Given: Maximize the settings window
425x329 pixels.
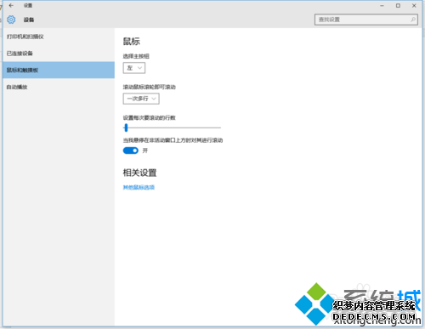Looking at the screenshot, I should [x=398, y=5].
